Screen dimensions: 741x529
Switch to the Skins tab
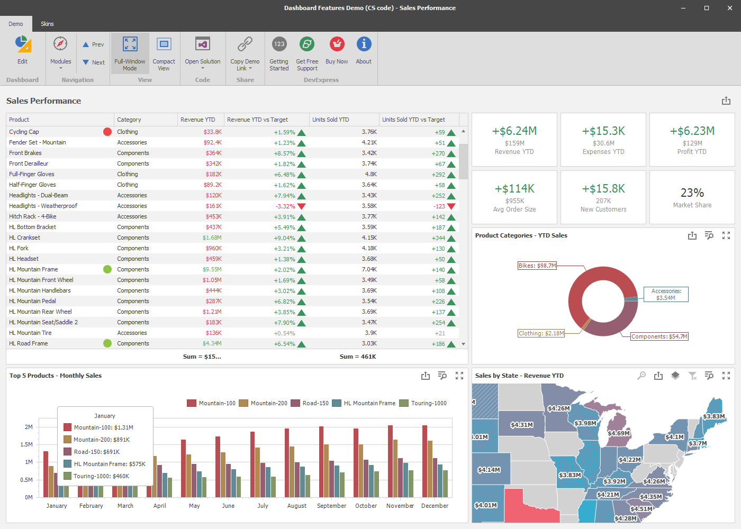click(x=47, y=24)
